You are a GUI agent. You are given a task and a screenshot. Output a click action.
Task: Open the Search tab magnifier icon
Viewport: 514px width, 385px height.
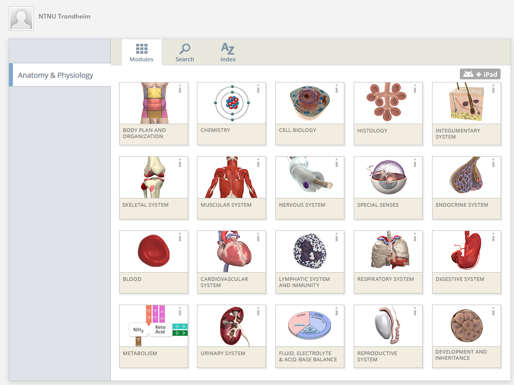click(185, 49)
